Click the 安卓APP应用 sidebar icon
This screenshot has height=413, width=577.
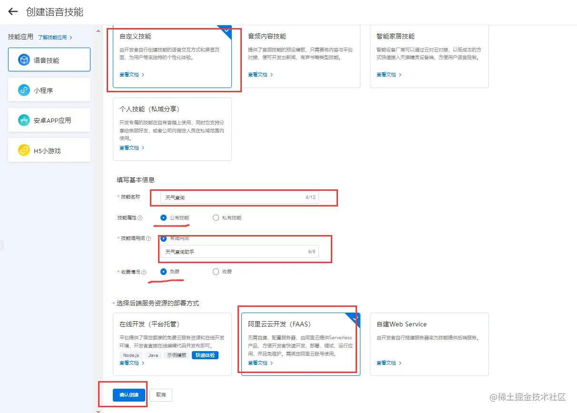[24, 120]
